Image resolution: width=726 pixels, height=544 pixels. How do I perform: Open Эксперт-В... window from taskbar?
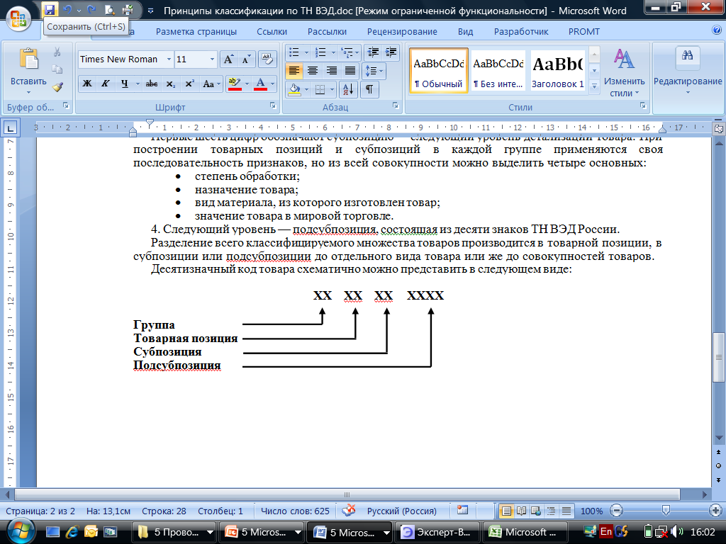click(x=438, y=532)
